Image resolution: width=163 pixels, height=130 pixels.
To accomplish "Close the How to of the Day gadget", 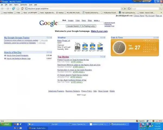I will [x=51, y=52].
